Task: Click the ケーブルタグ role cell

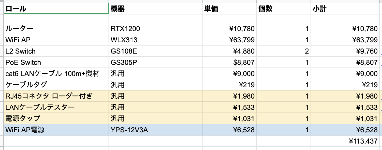Action: pyautogui.click(x=56, y=85)
